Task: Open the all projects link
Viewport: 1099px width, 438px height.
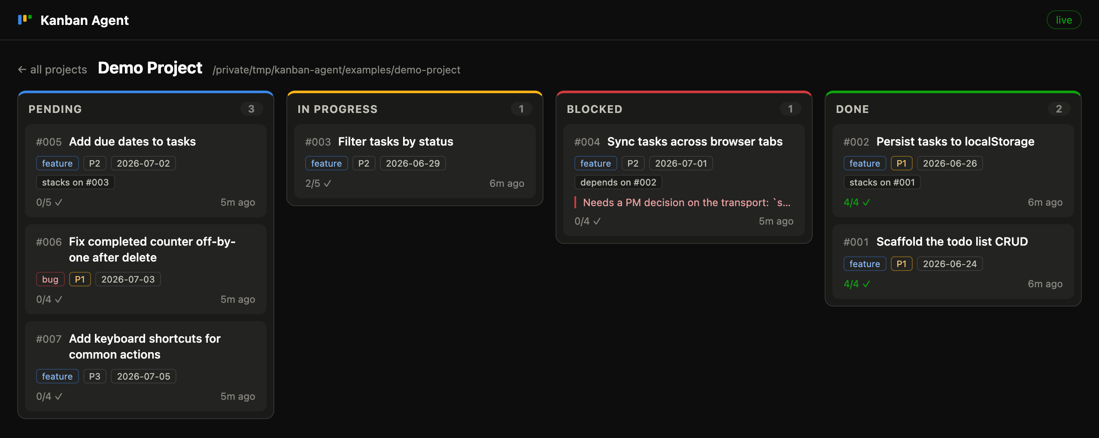Action: (x=52, y=70)
